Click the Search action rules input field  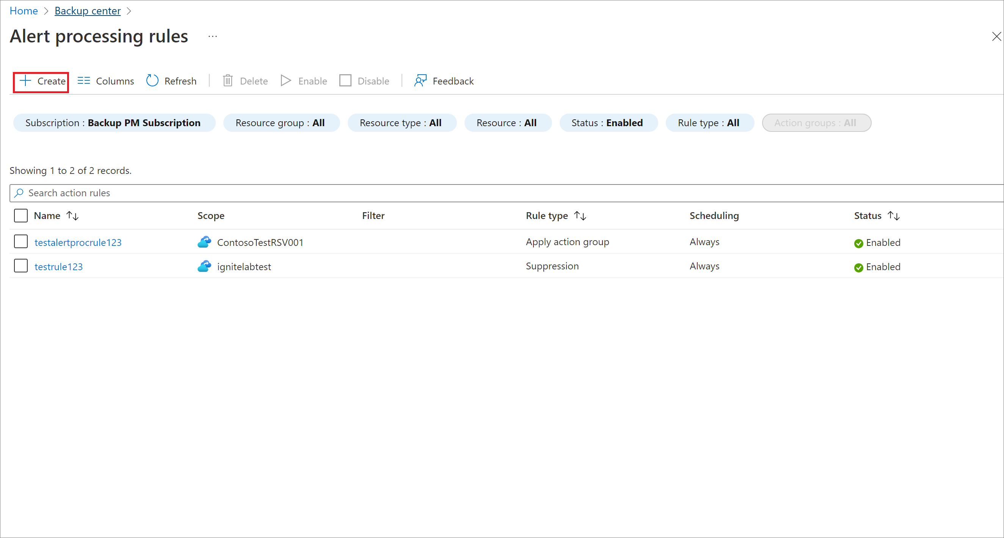[503, 192]
